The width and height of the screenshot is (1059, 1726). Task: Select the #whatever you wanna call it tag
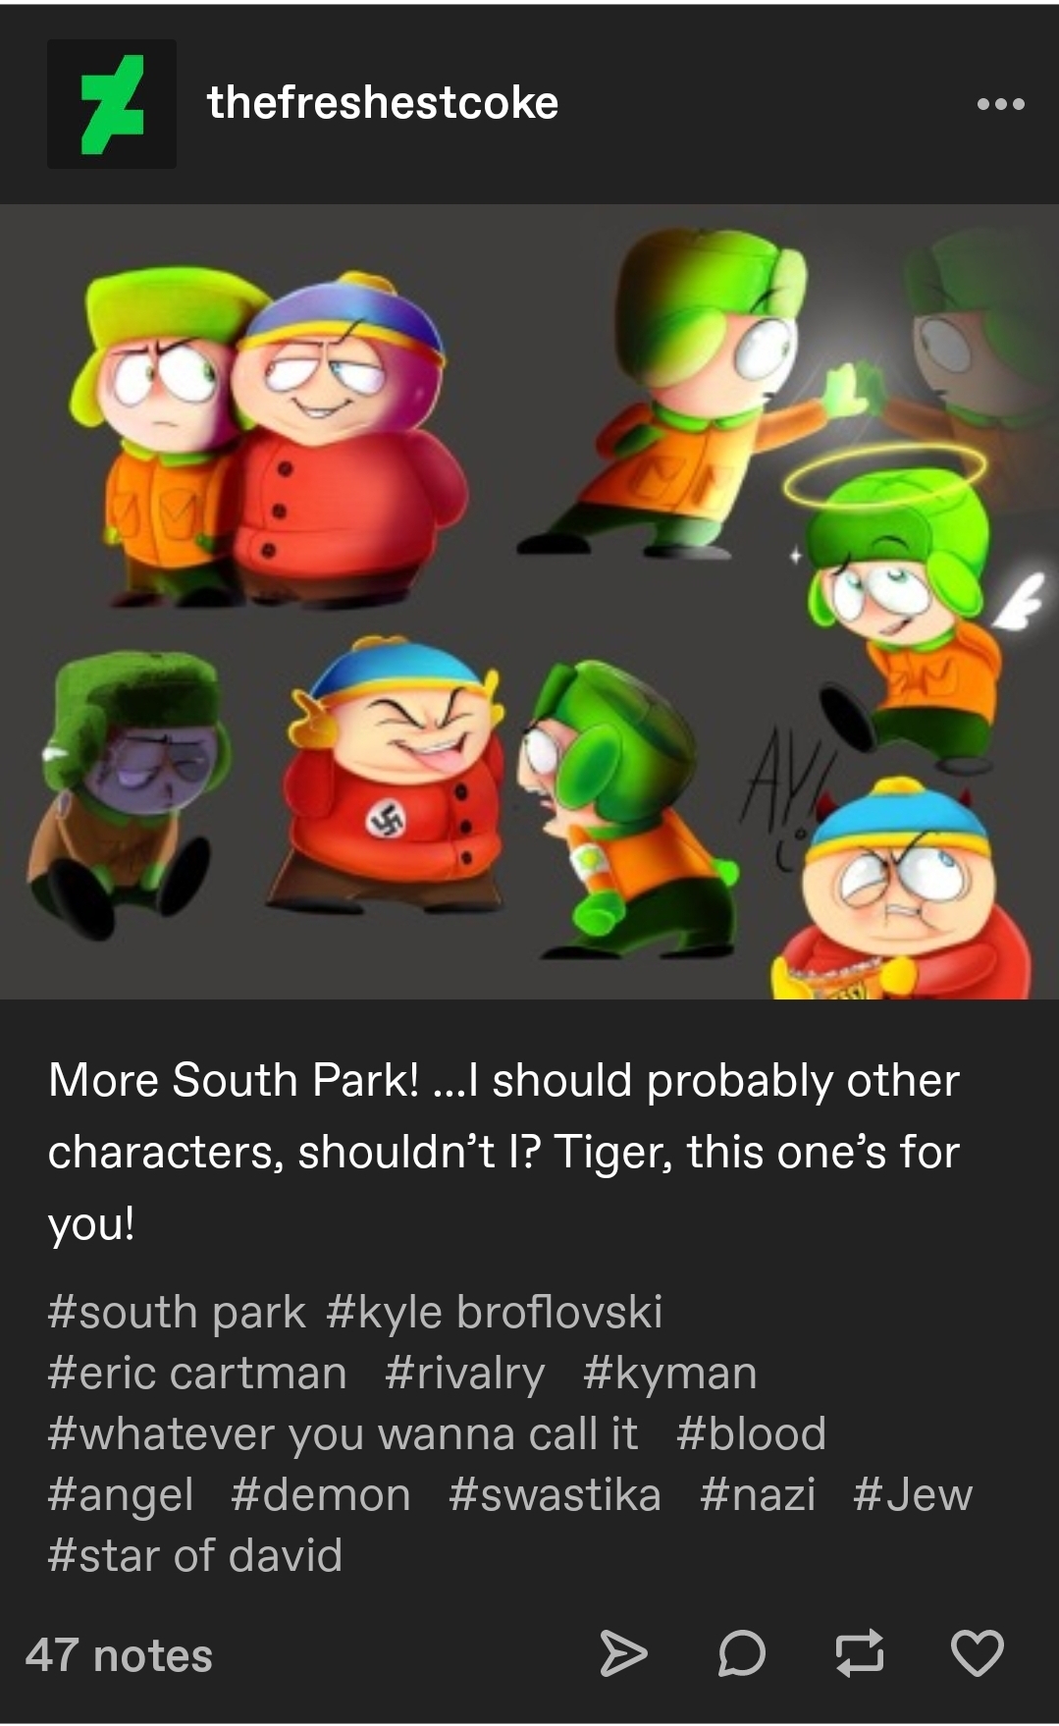click(x=343, y=1434)
